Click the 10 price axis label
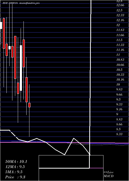The height and width of the screenshot is (181, 129). [x=118, y=85]
